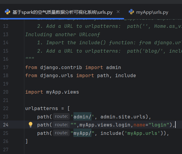The width and height of the screenshot is (182, 154).
Task: Click the Python file icon on myApp\urls.py tab
Action: (131, 12)
